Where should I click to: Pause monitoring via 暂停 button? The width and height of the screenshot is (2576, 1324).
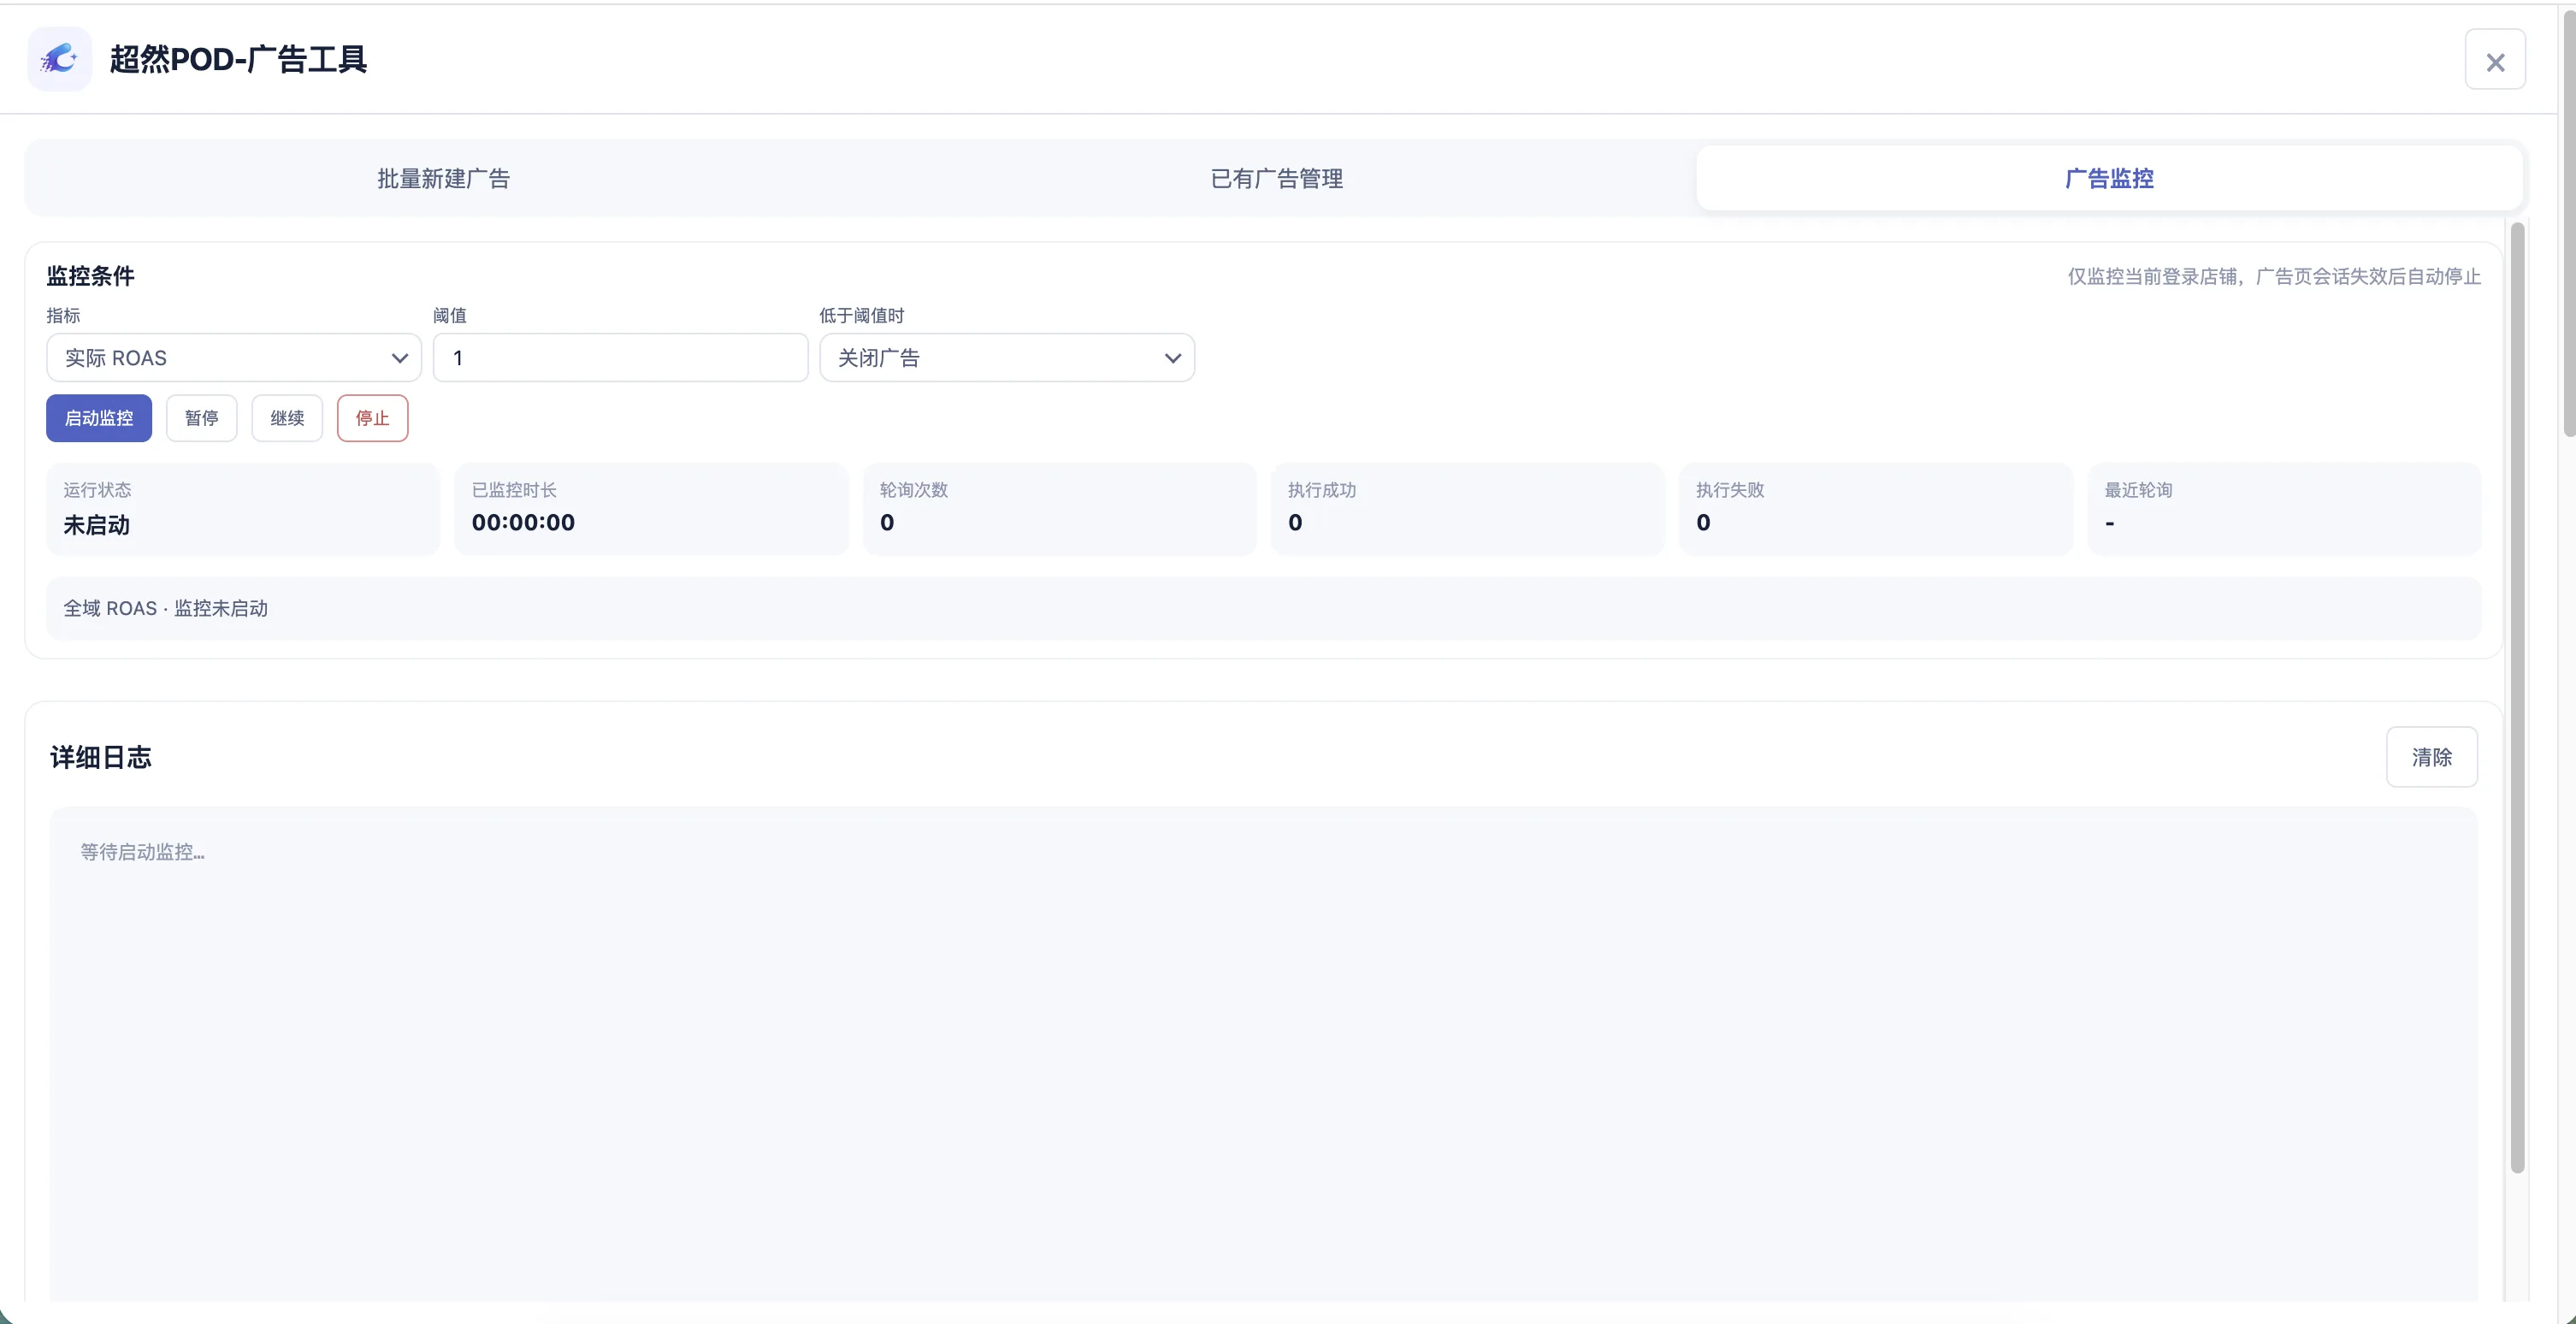click(202, 418)
